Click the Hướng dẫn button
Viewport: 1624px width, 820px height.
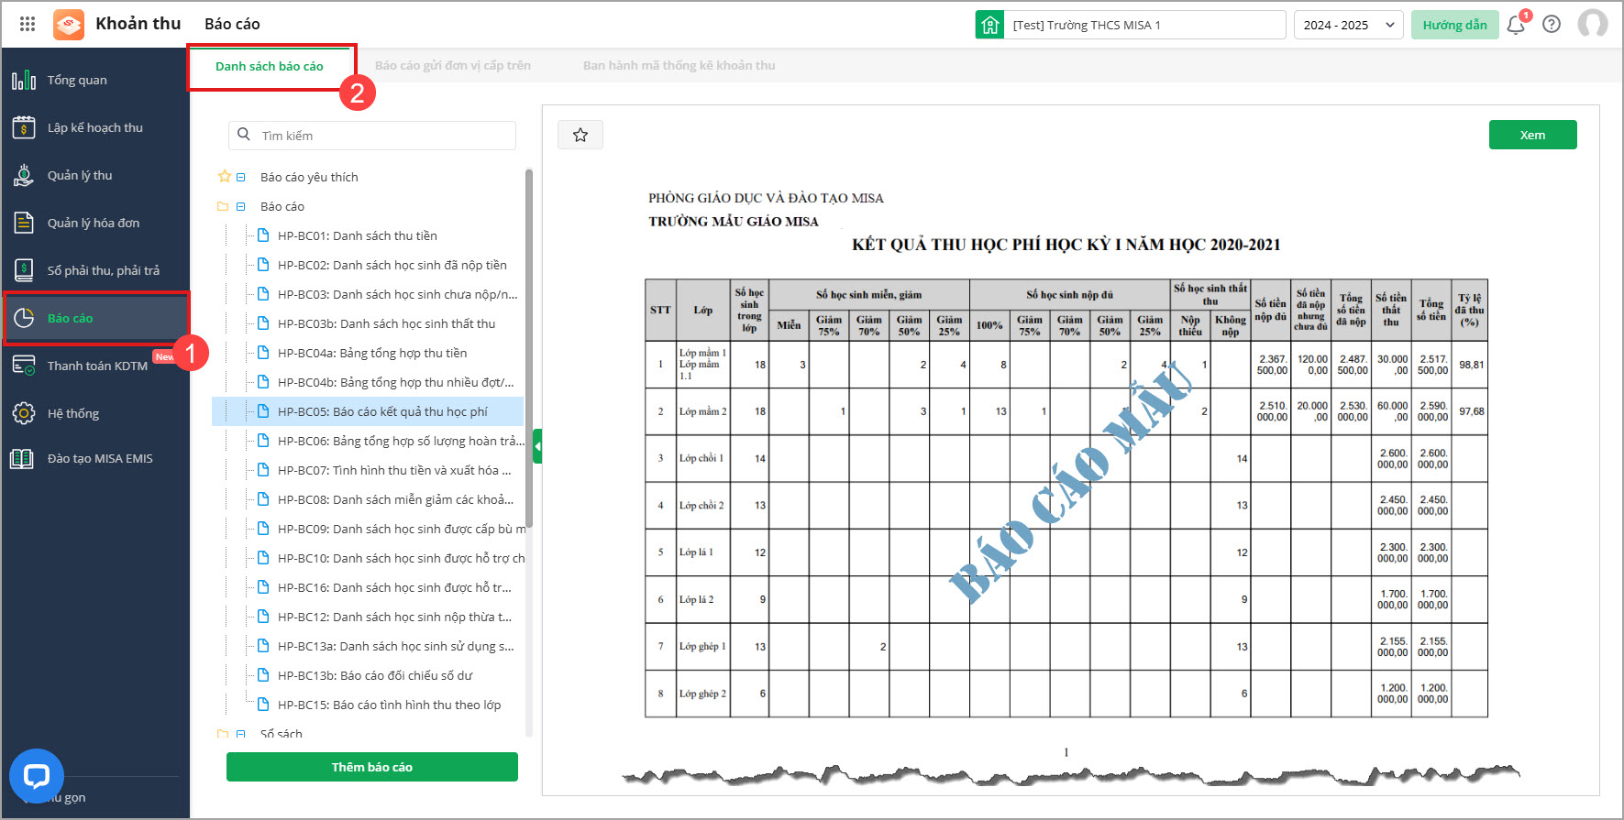click(x=1455, y=25)
